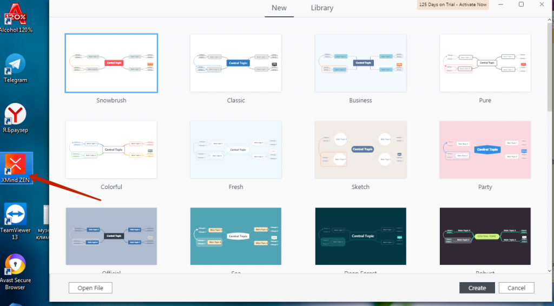554x306 pixels.
Task: Select the Sketch template thumbnail
Action: point(360,149)
